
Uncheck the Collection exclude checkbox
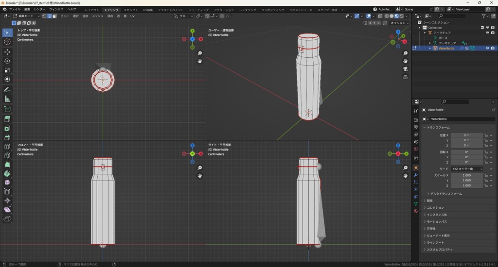point(482,28)
